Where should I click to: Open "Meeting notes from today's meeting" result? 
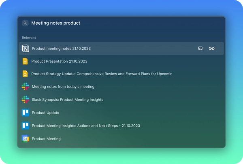(63, 87)
